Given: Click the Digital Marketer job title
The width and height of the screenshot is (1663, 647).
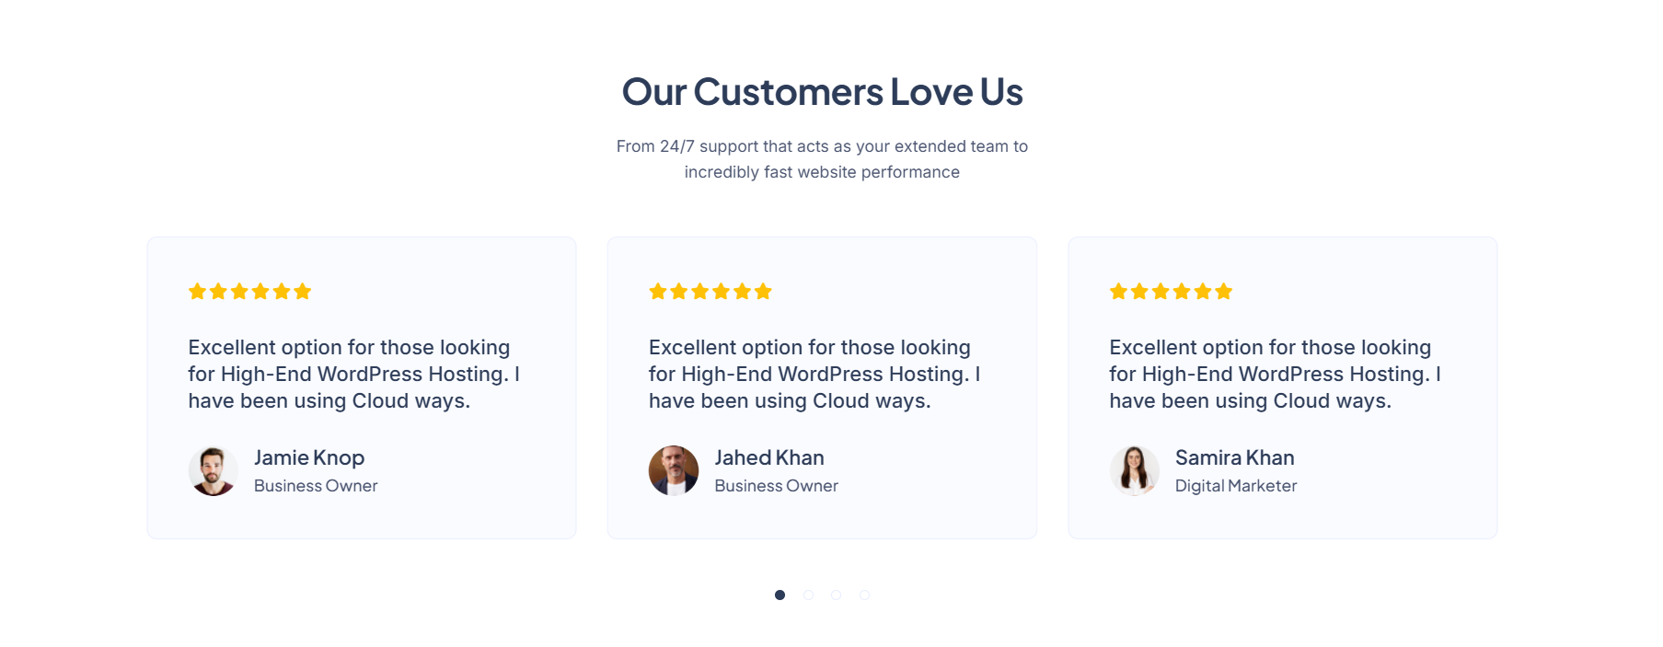Looking at the screenshot, I should coord(1235,486).
